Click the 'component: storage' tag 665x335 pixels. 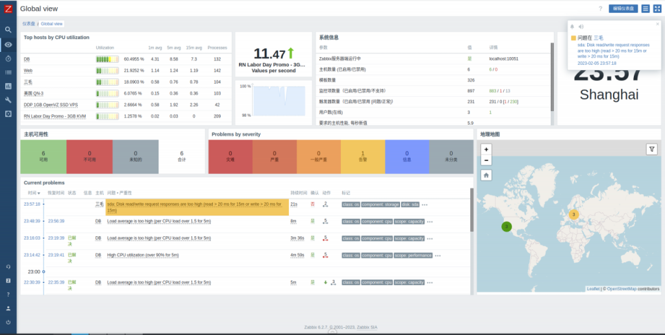[381, 205]
